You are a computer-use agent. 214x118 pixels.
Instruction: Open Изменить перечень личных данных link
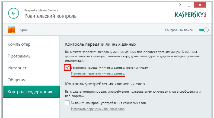pos(98,73)
